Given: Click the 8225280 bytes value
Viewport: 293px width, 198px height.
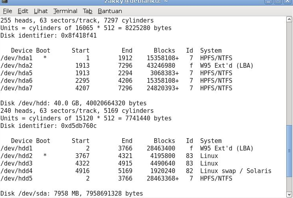Looking at the screenshot, I should click(138, 28).
